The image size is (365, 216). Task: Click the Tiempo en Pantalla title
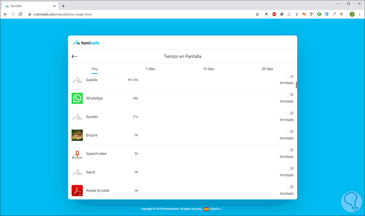click(x=182, y=56)
